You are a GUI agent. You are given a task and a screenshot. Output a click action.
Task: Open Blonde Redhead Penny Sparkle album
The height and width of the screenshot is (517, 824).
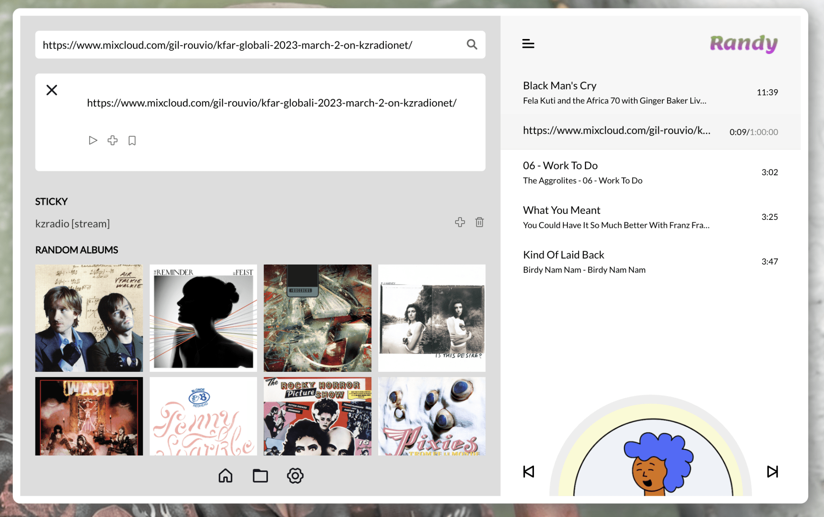point(203,416)
